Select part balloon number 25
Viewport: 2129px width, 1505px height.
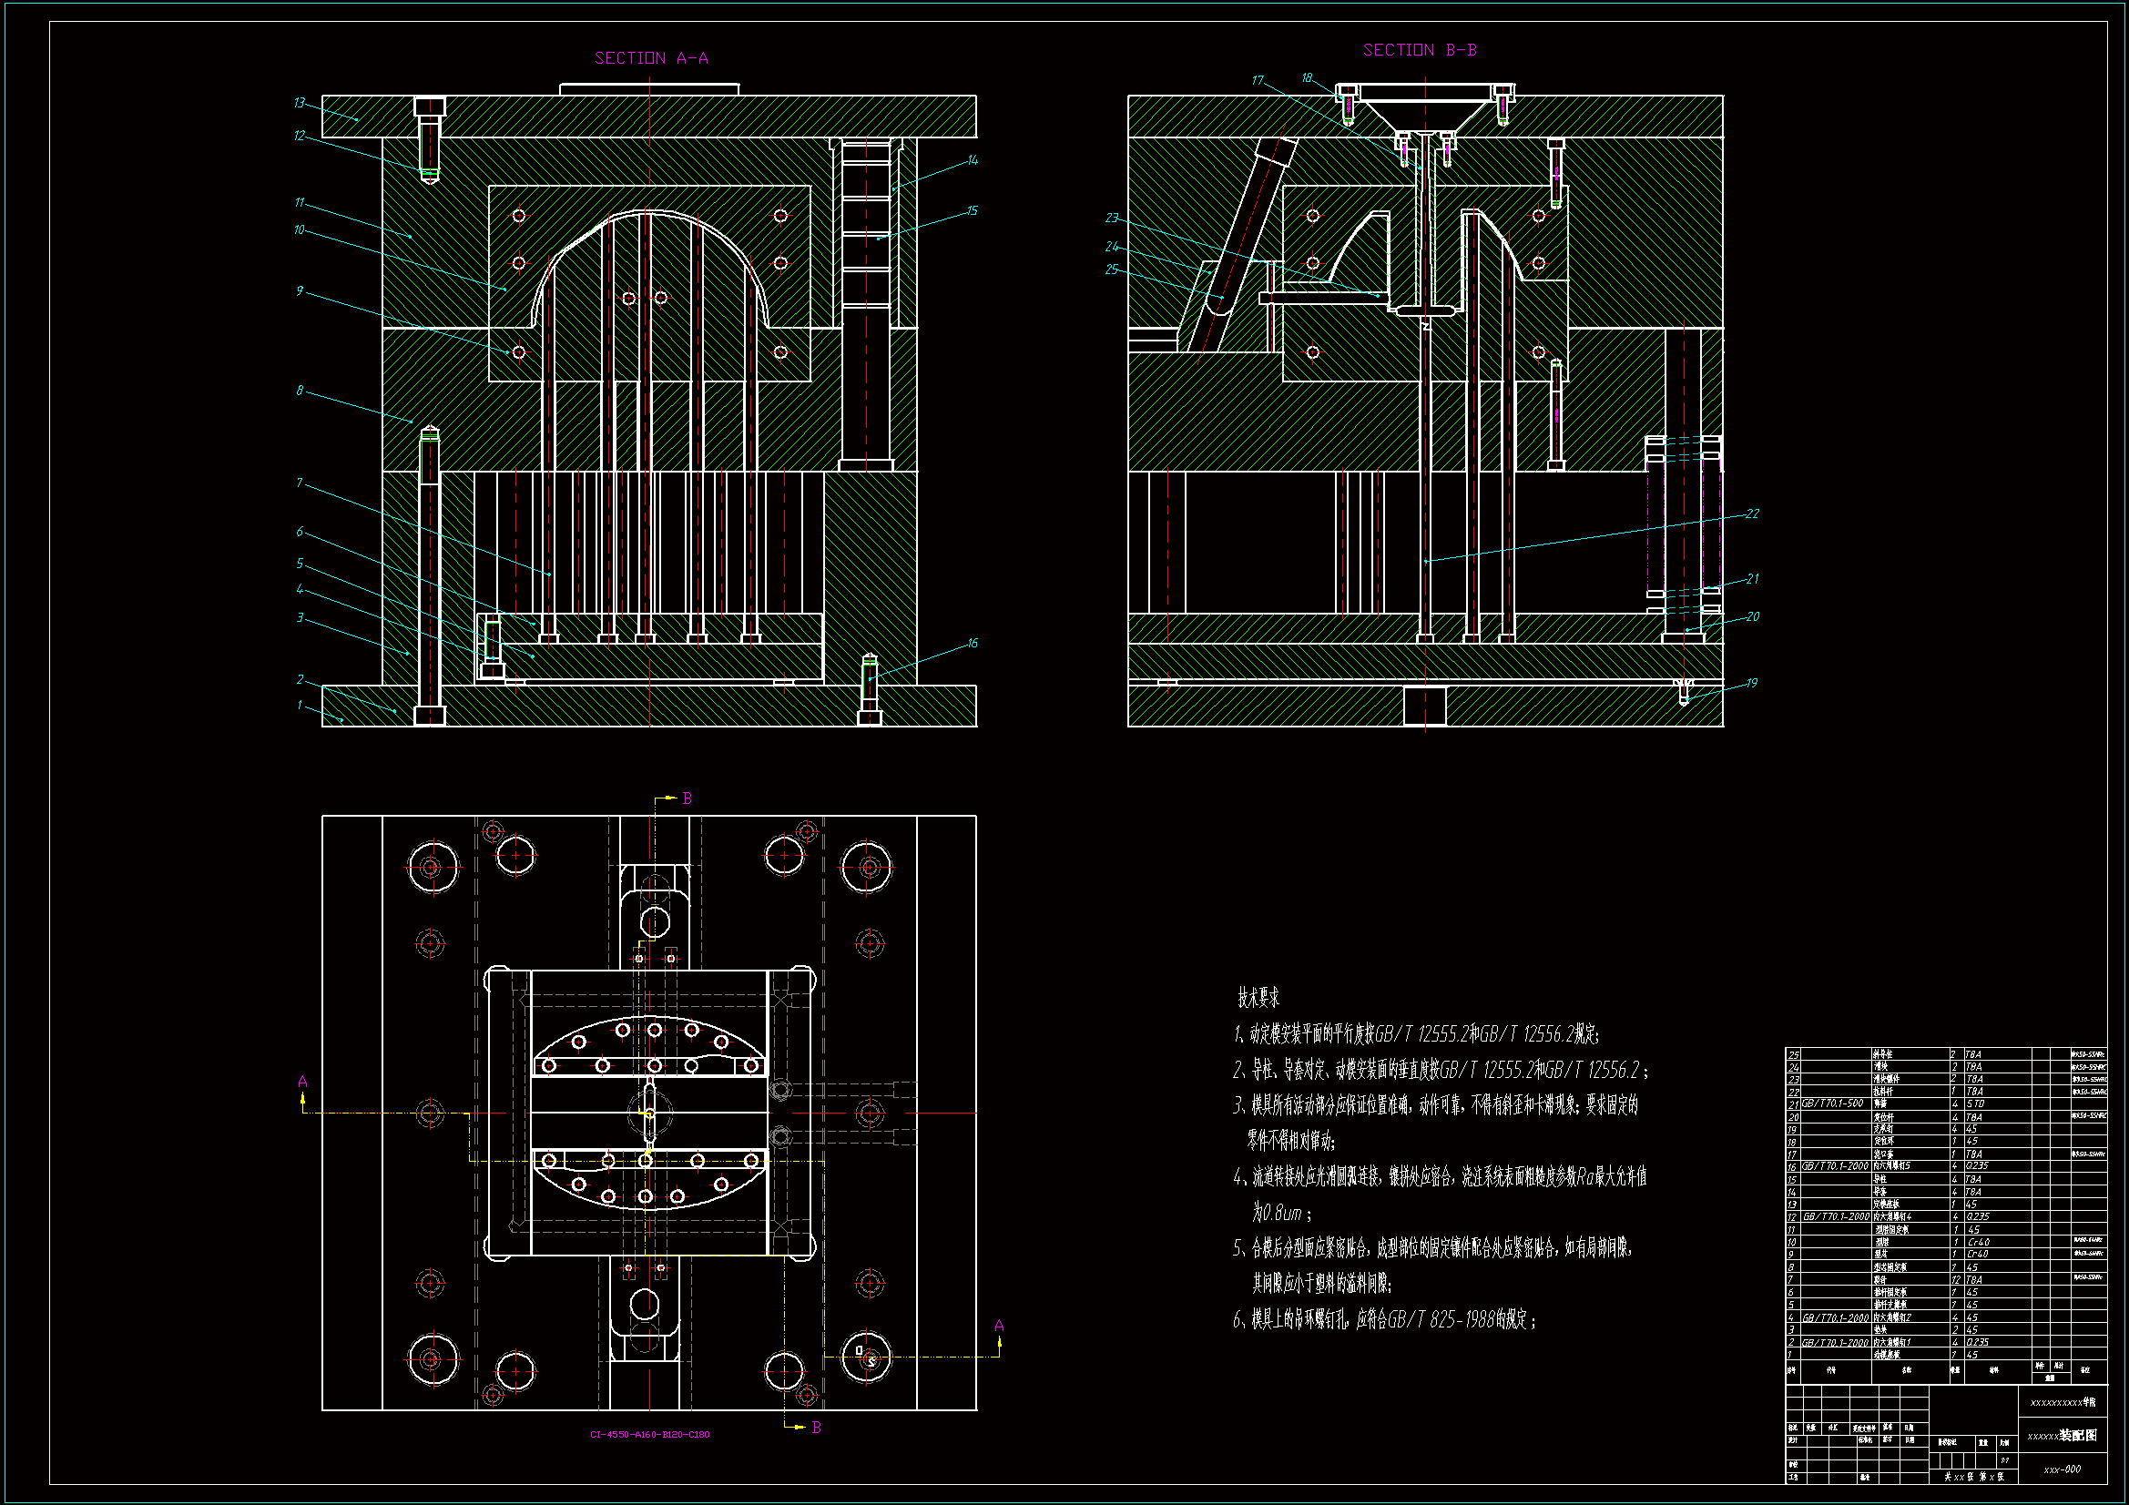pyautogui.click(x=1111, y=269)
